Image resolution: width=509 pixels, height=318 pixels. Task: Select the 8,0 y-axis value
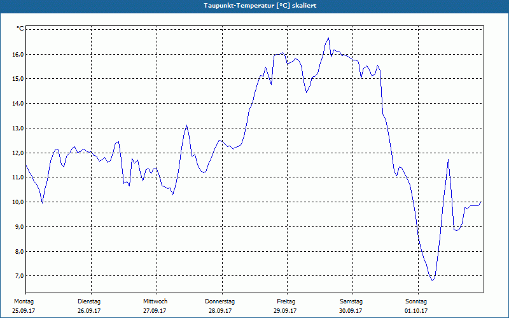(x=20, y=251)
